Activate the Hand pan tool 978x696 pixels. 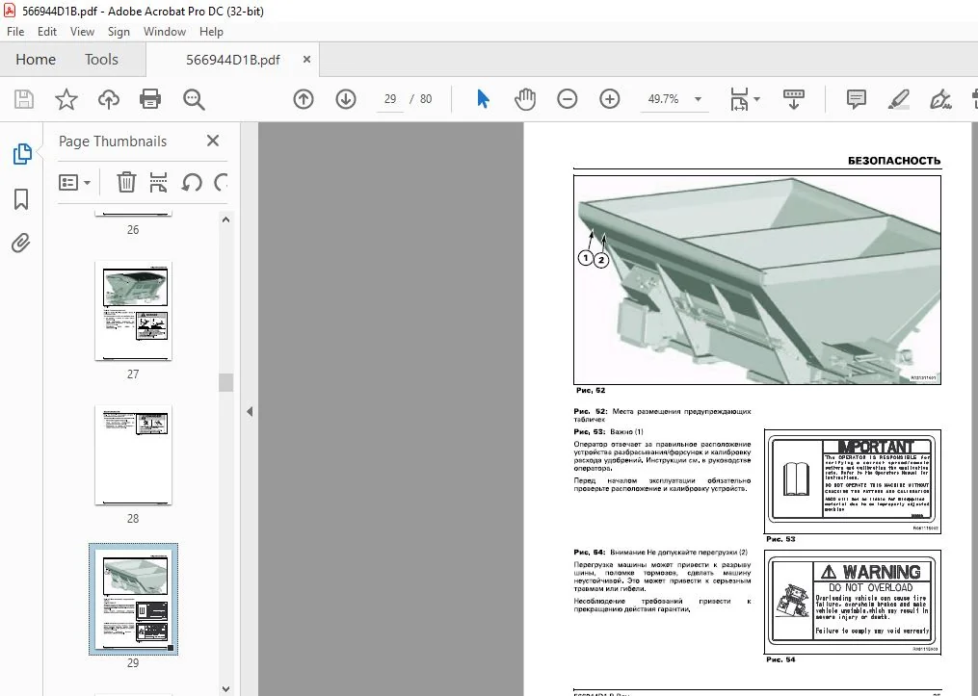tap(525, 99)
